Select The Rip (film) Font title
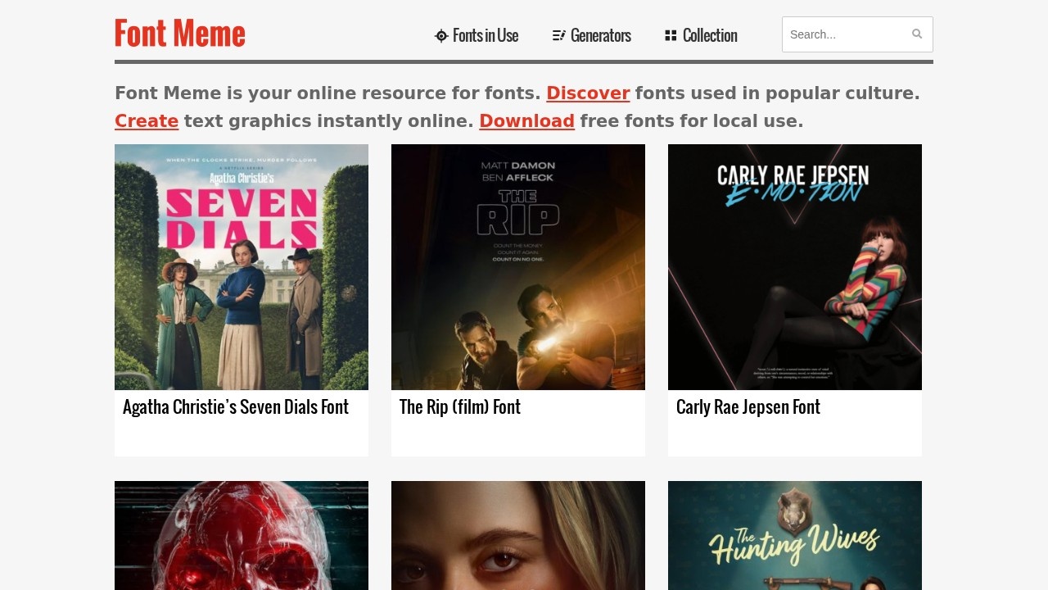 [460, 407]
